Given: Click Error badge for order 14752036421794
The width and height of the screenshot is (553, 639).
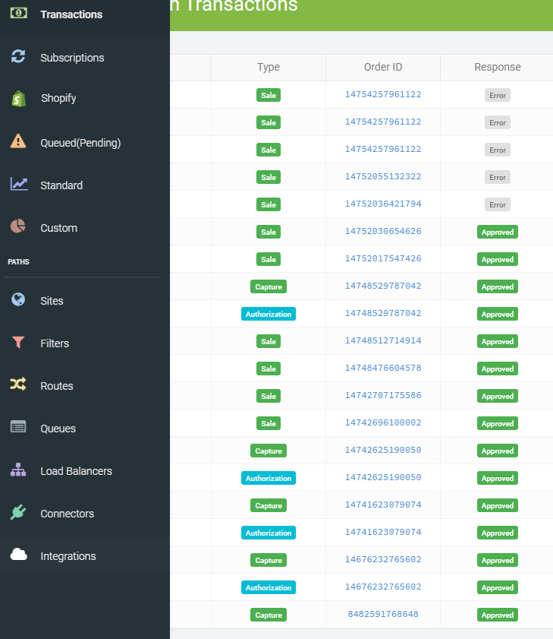Looking at the screenshot, I should 498,204.
